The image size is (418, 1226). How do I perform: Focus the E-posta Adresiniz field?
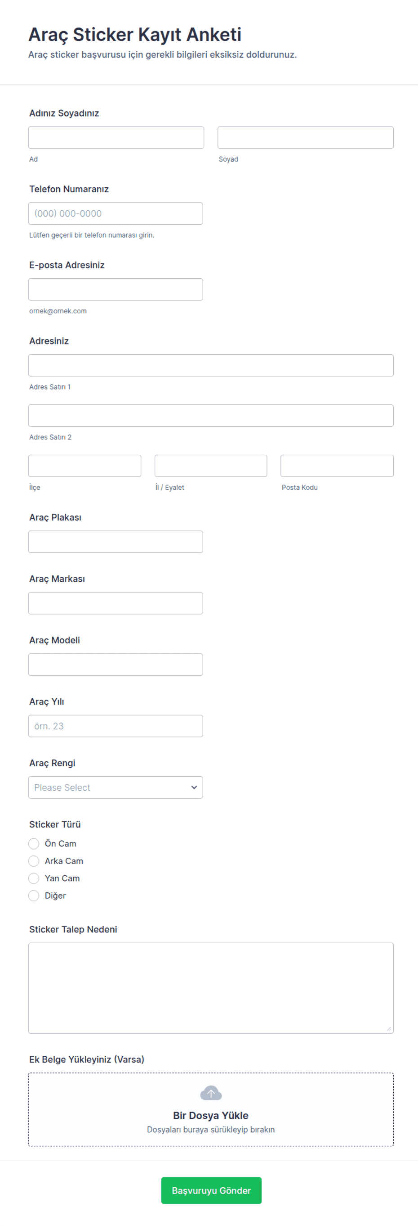[x=116, y=290]
